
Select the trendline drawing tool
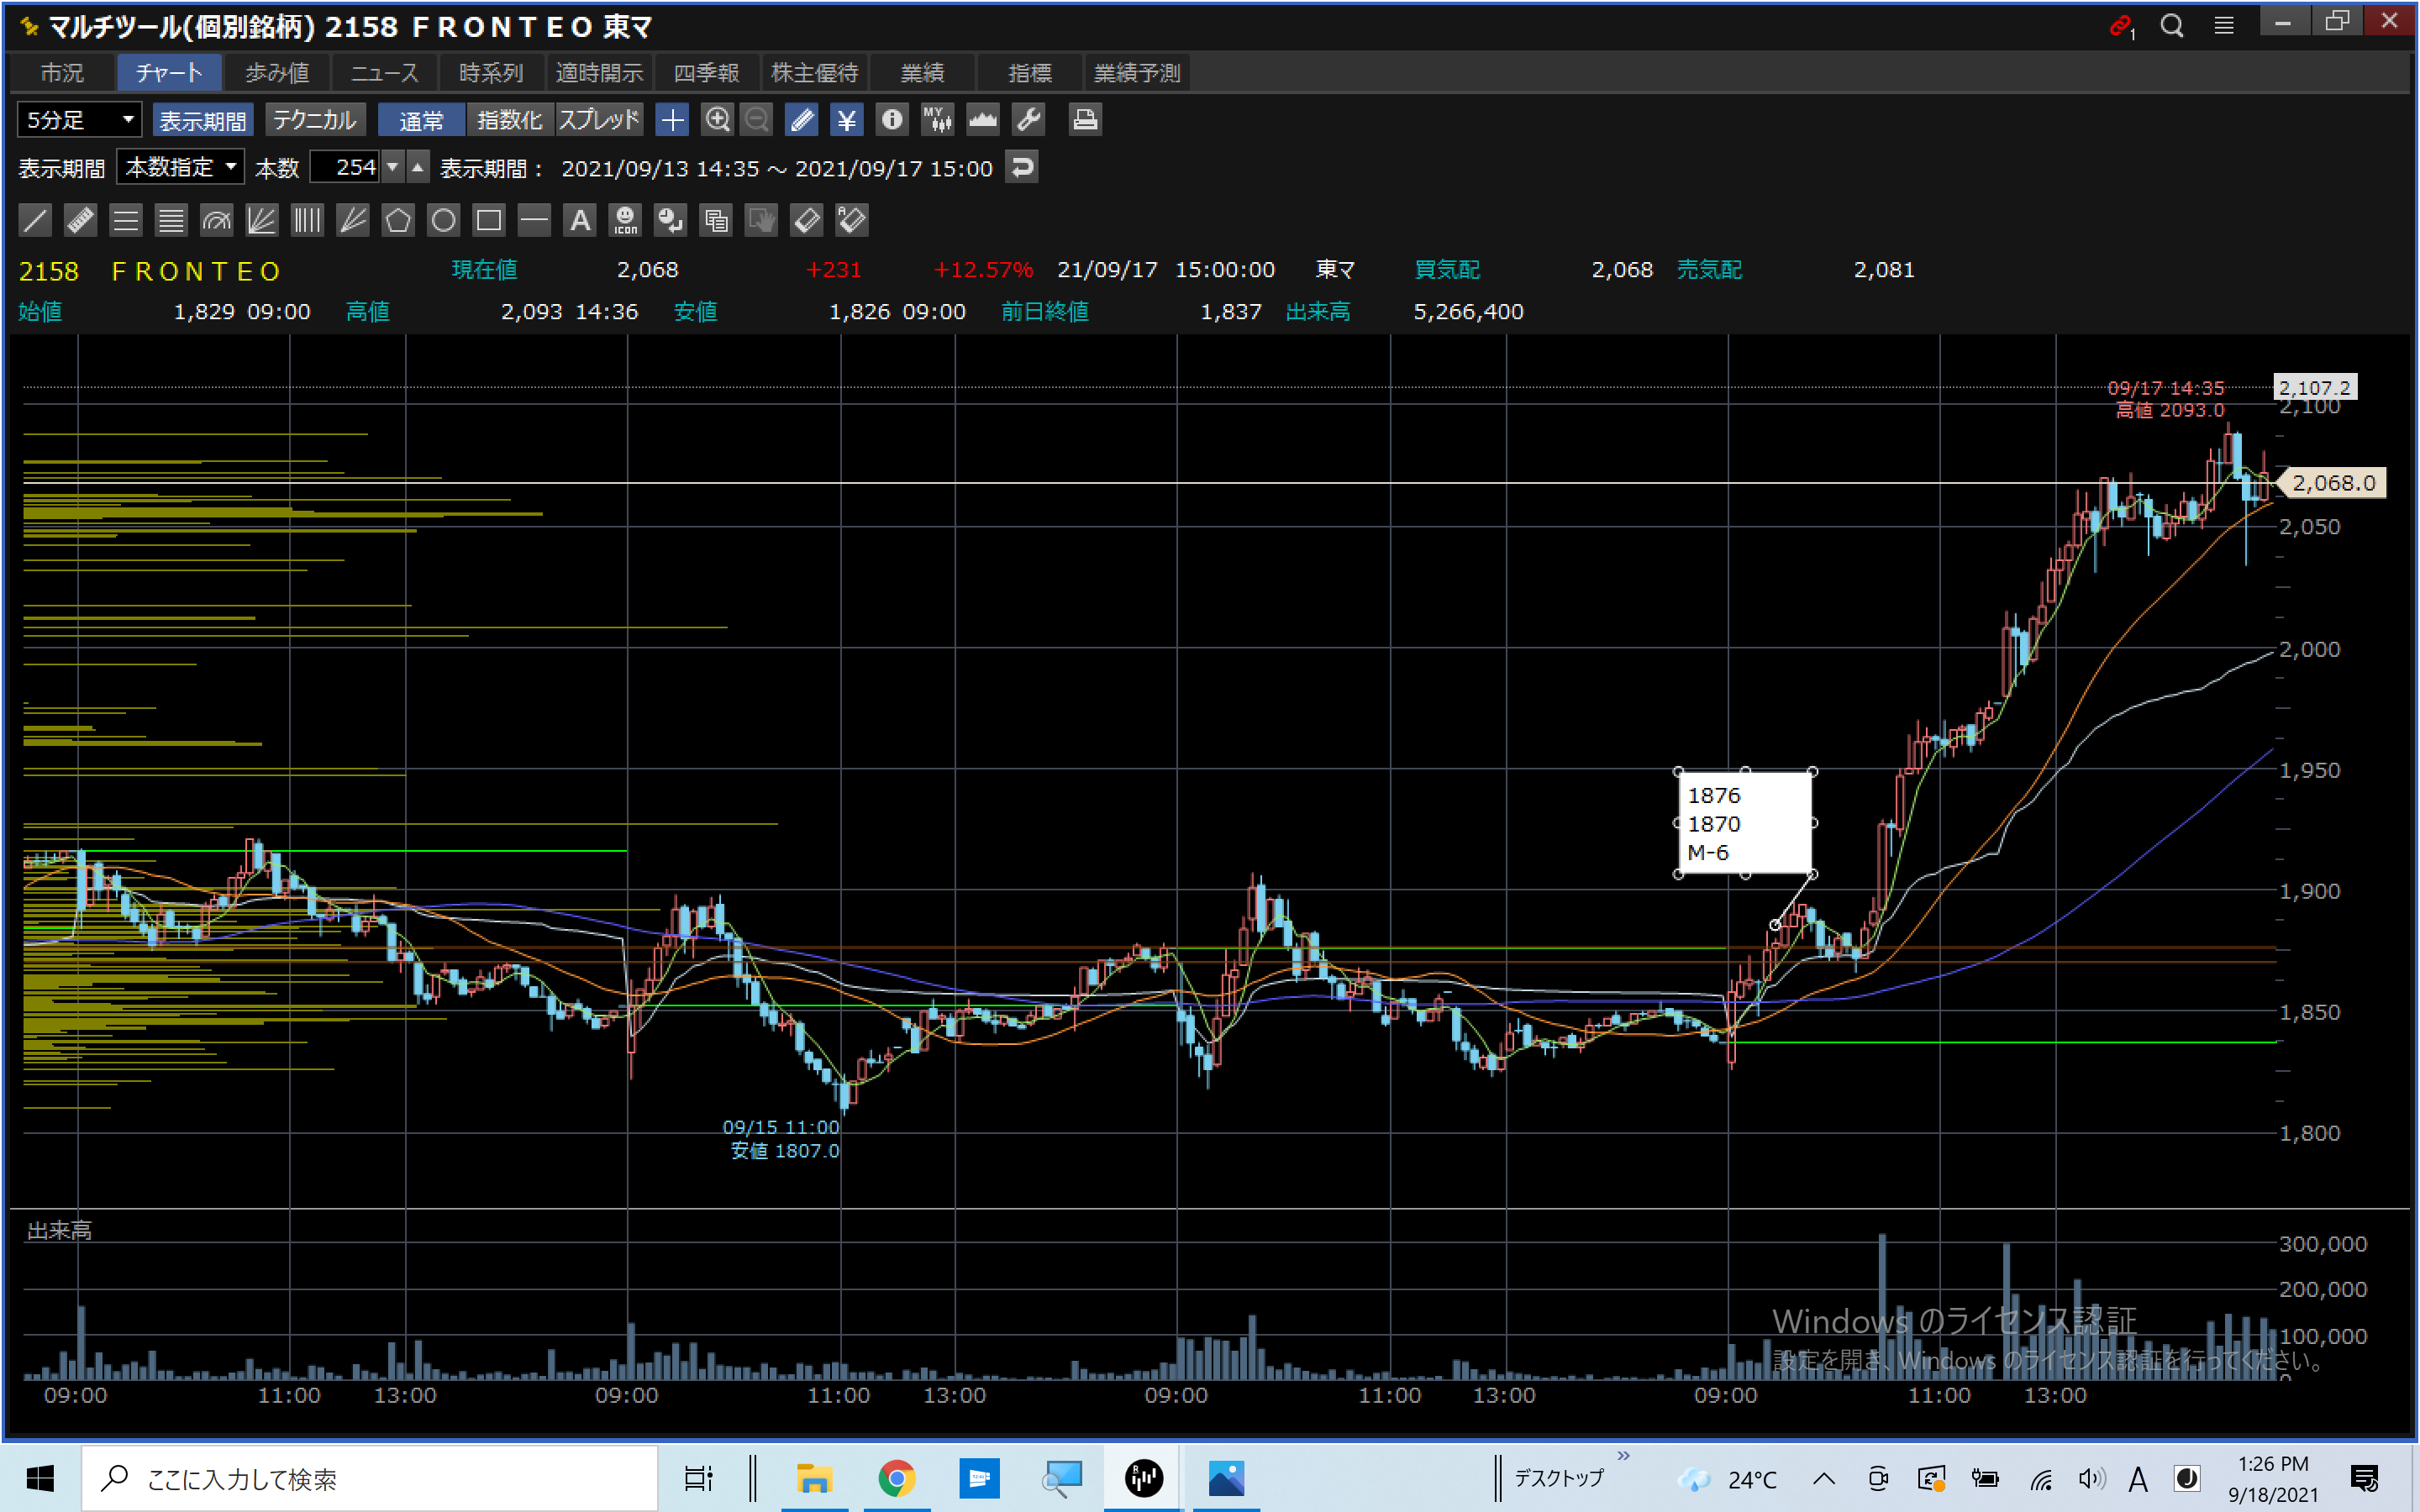[x=35, y=220]
